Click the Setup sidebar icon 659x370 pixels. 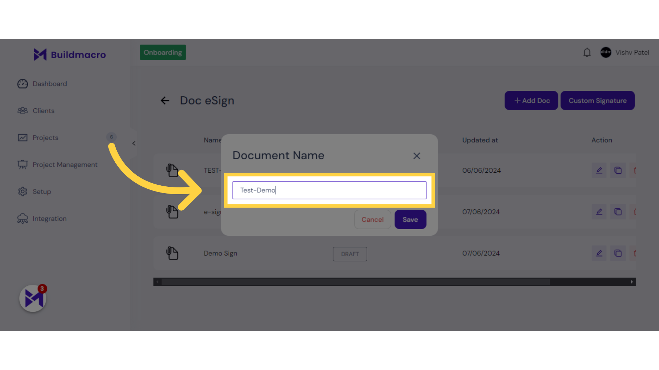[x=22, y=191]
